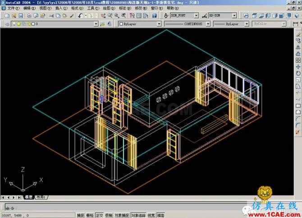Select the Array tool in Modify toolbar
The image size is (302, 218).
[298, 60]
